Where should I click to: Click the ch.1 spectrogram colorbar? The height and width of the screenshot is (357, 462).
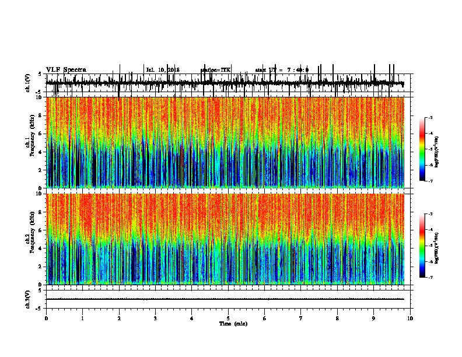[x=422, y=149]
